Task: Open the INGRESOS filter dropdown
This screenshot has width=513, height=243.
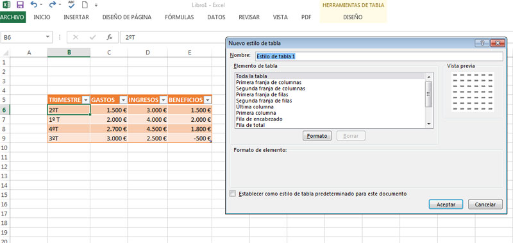Action: pyautogui.click(x=164, y=100)
